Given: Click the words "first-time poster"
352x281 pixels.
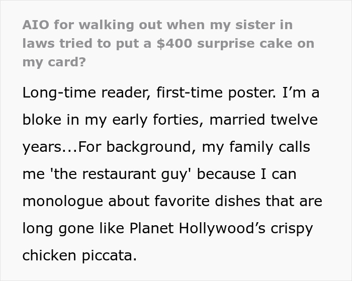Looking at the screenshot, I should click(x=216, y=92).
